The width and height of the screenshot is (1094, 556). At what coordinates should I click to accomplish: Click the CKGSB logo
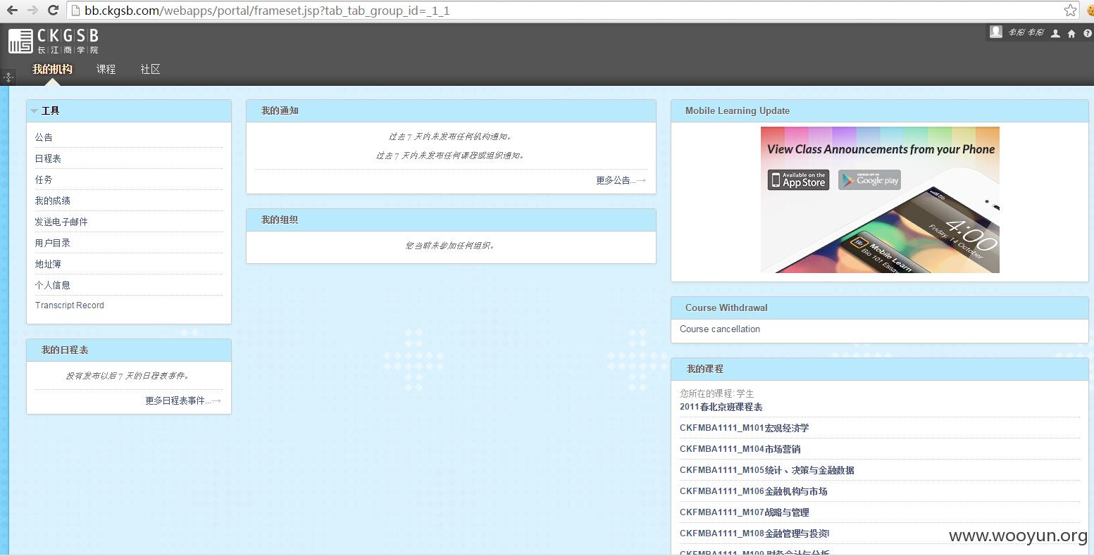tap(54, 41)
